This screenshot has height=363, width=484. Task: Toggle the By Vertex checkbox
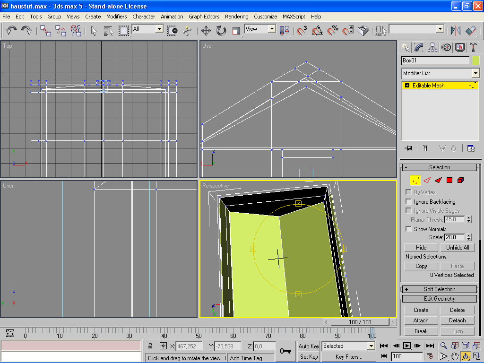408,192
